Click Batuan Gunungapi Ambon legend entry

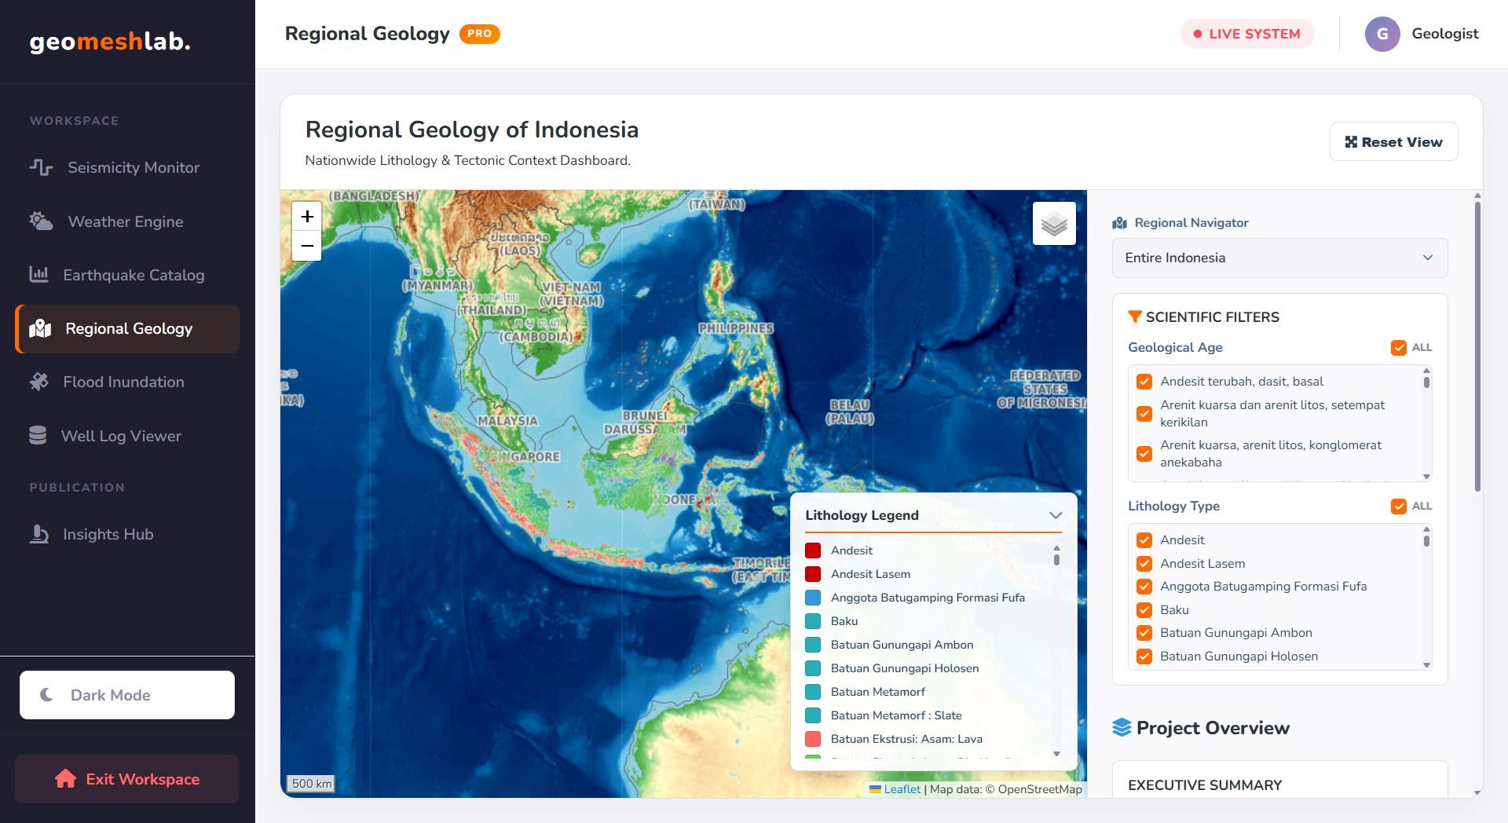click(902, 645)
